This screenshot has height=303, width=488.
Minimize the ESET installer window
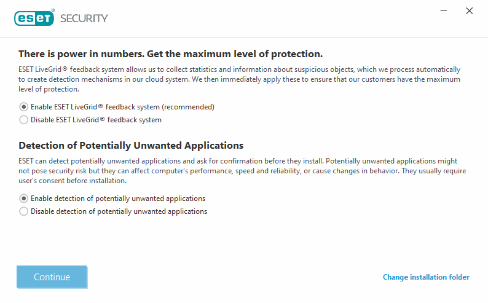coord(442,11)
